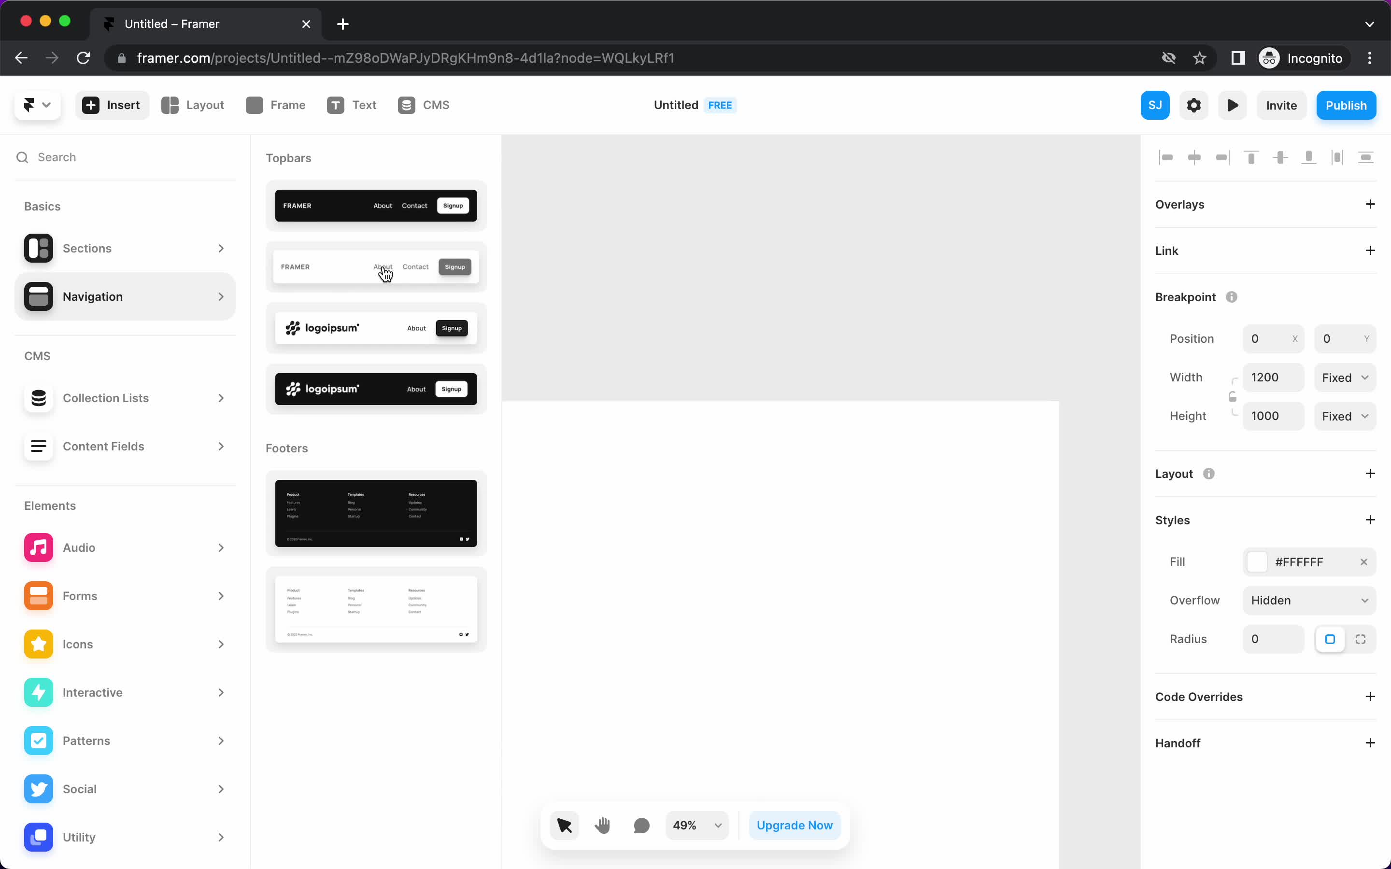Click the project settings gear icon
Screen dimensions: 1391x869
click(x=1194, y=105)
